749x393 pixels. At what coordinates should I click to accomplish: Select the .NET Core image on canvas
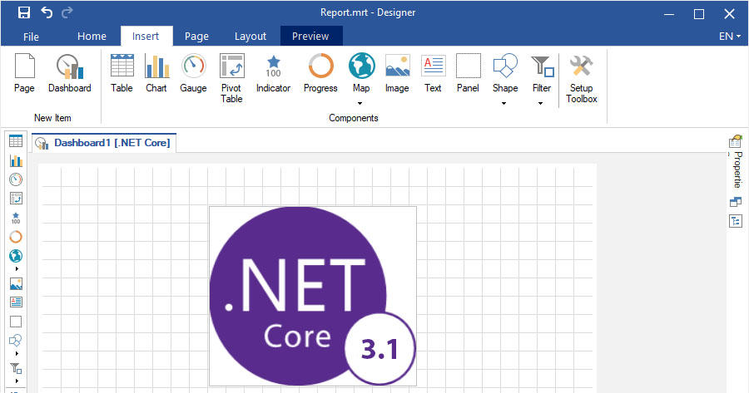coord(312,296)
